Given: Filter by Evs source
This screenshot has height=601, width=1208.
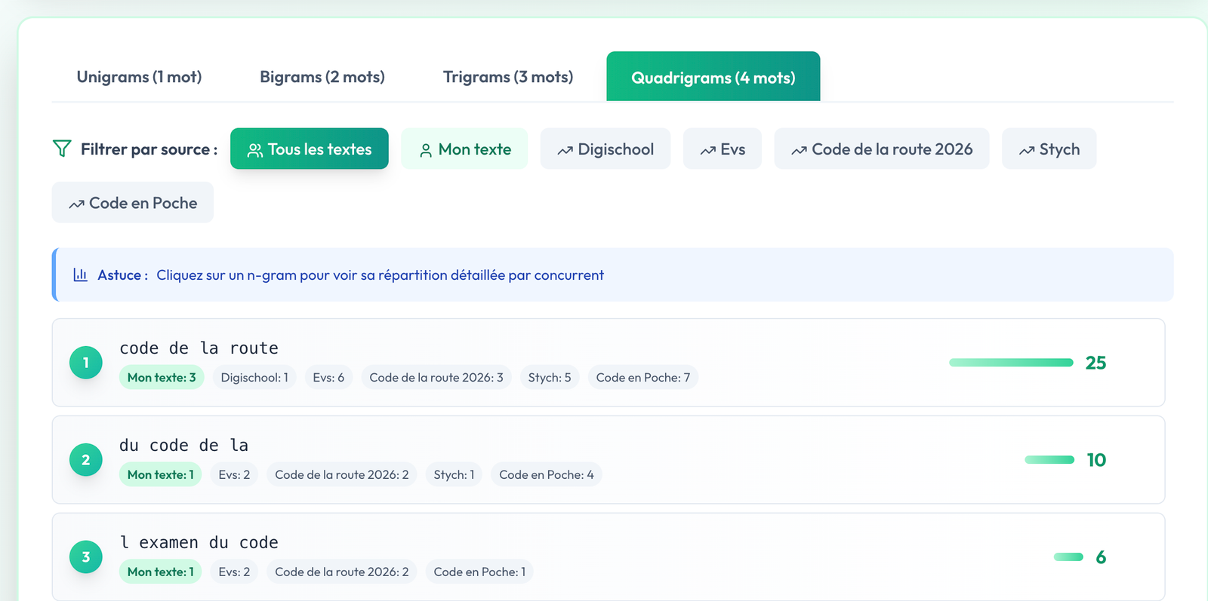Looking at the screenshot, I should (x=723, y=149).
